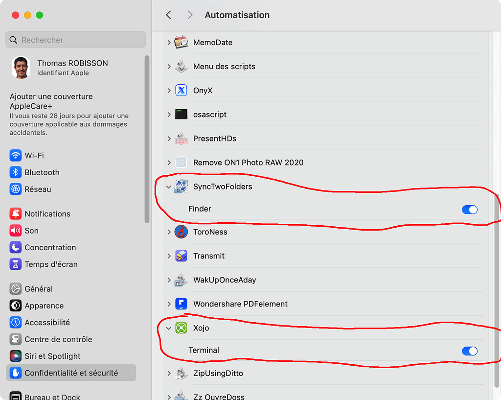
Task: Open Bluetooth settings pane
Action: point(71,172)
